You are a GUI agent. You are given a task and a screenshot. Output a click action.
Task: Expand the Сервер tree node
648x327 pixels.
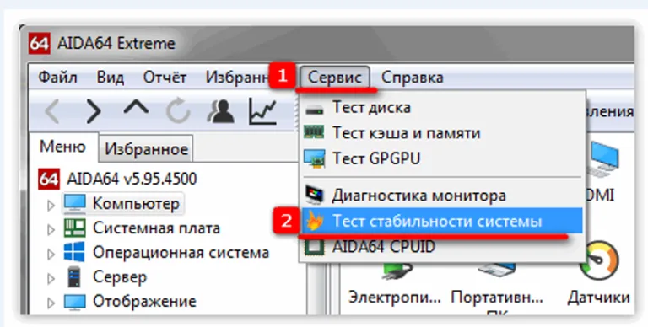click(51, 279)
